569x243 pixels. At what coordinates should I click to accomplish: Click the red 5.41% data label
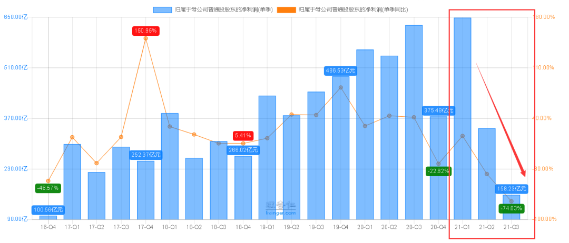tap(243, 136)
